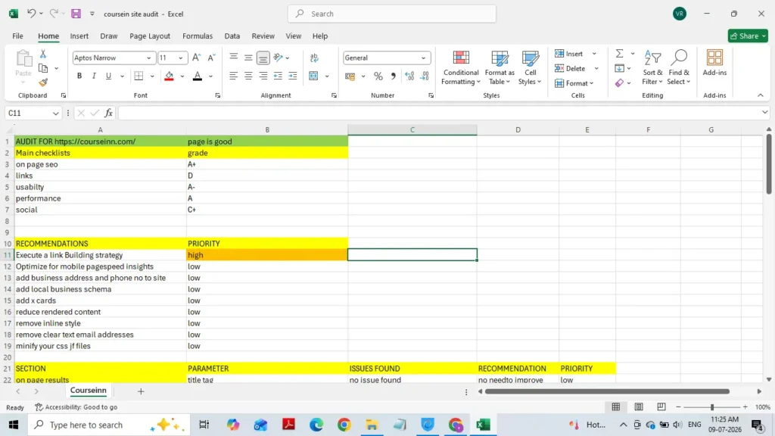The width and height of the screenshot is (775, 436).
Task: Click the Decrease Indent icon
Action: pyautogui.click(x=278, y=76)
